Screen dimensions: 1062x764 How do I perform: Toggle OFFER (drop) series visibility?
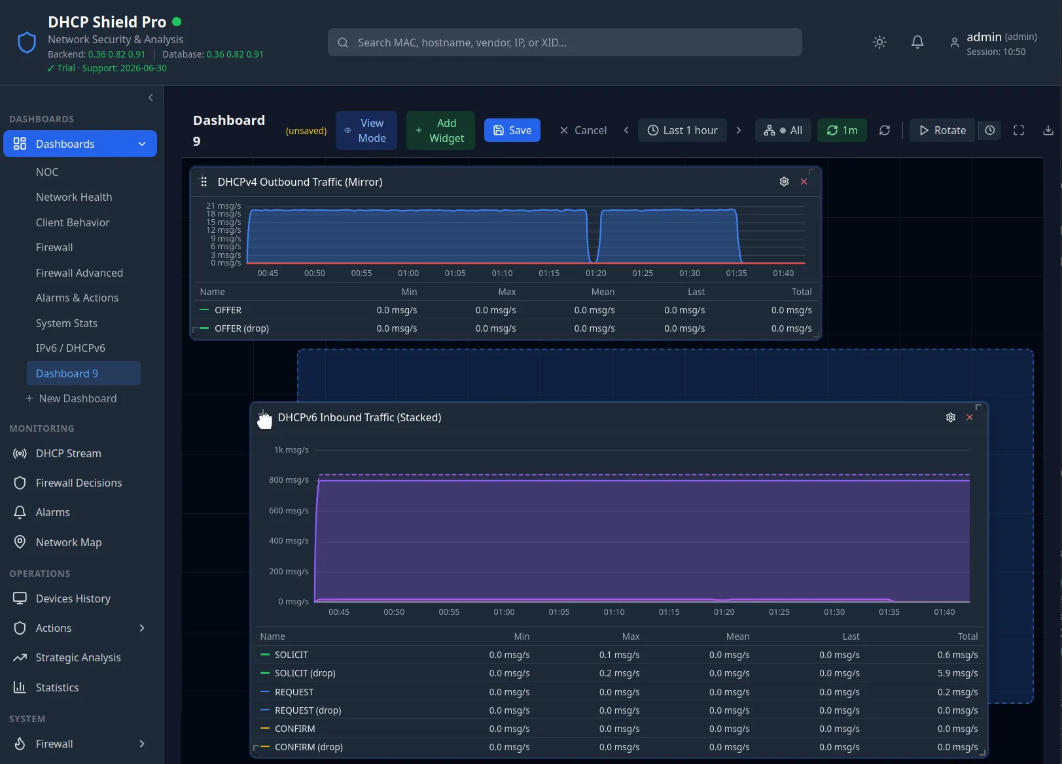[241, 328]
